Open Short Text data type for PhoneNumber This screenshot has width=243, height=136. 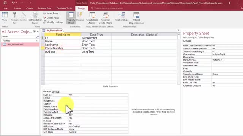[96, 48]
